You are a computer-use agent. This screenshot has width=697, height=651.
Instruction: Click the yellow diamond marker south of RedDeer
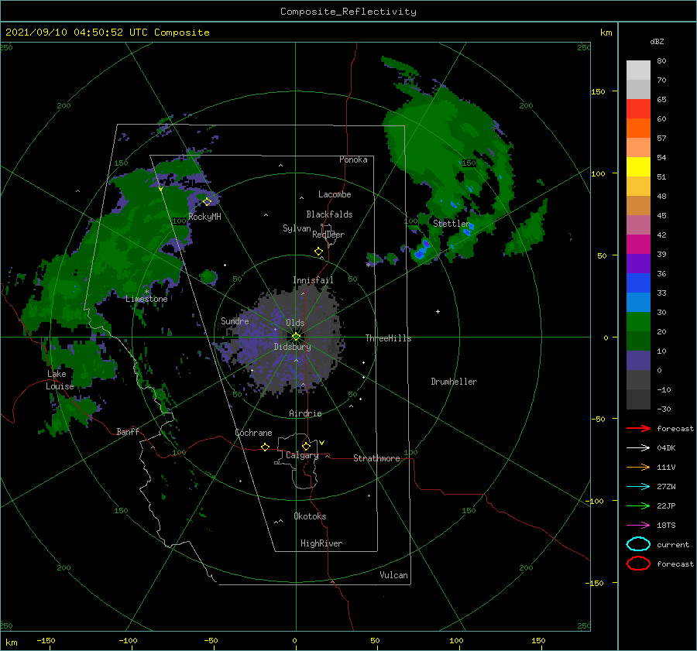tap(319, 252)
